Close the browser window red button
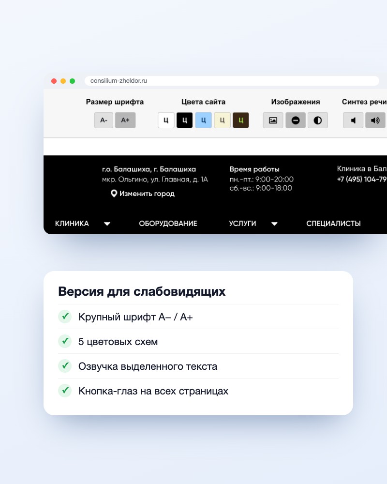This screenshot has height=484, width=387. [54, 81]
